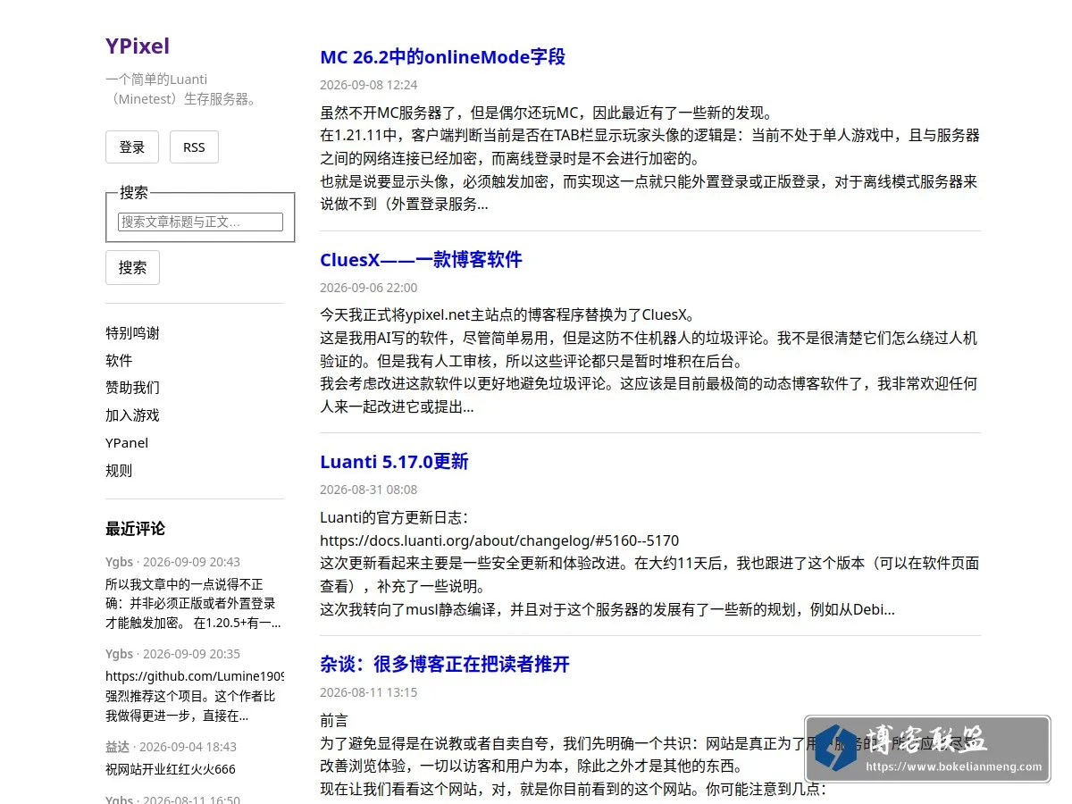Open the YPanel menu link
The width and height of the screenshot is (1072, 804).
(127, 443)
